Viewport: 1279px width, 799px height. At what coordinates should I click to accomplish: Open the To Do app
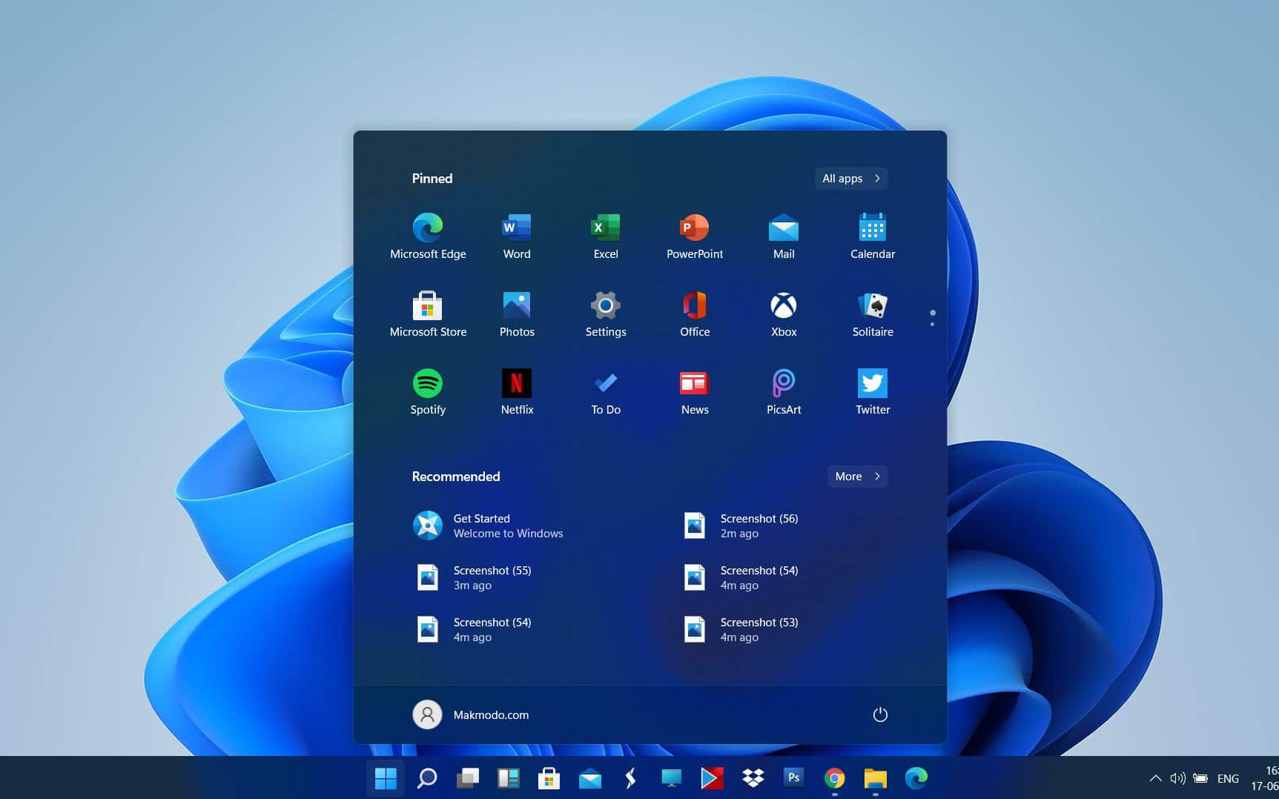(606, 391)
